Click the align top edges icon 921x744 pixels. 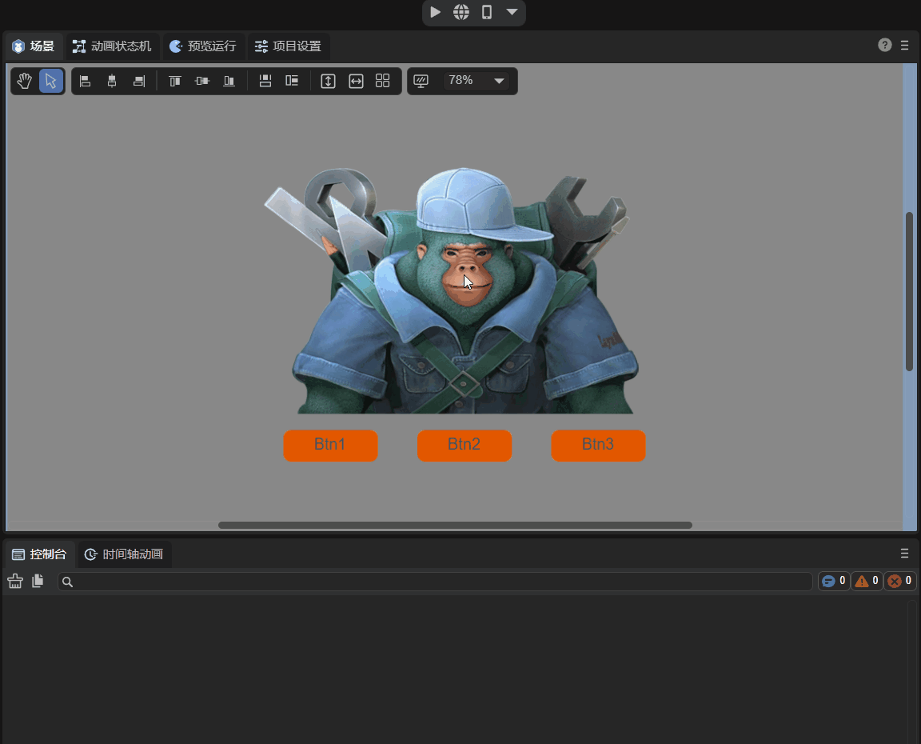pos(175,81)
